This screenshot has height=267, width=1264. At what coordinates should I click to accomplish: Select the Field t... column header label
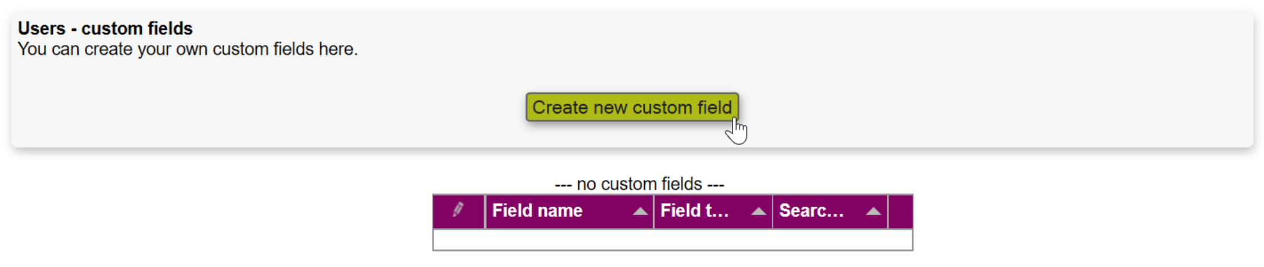click(x=694, y=211)
